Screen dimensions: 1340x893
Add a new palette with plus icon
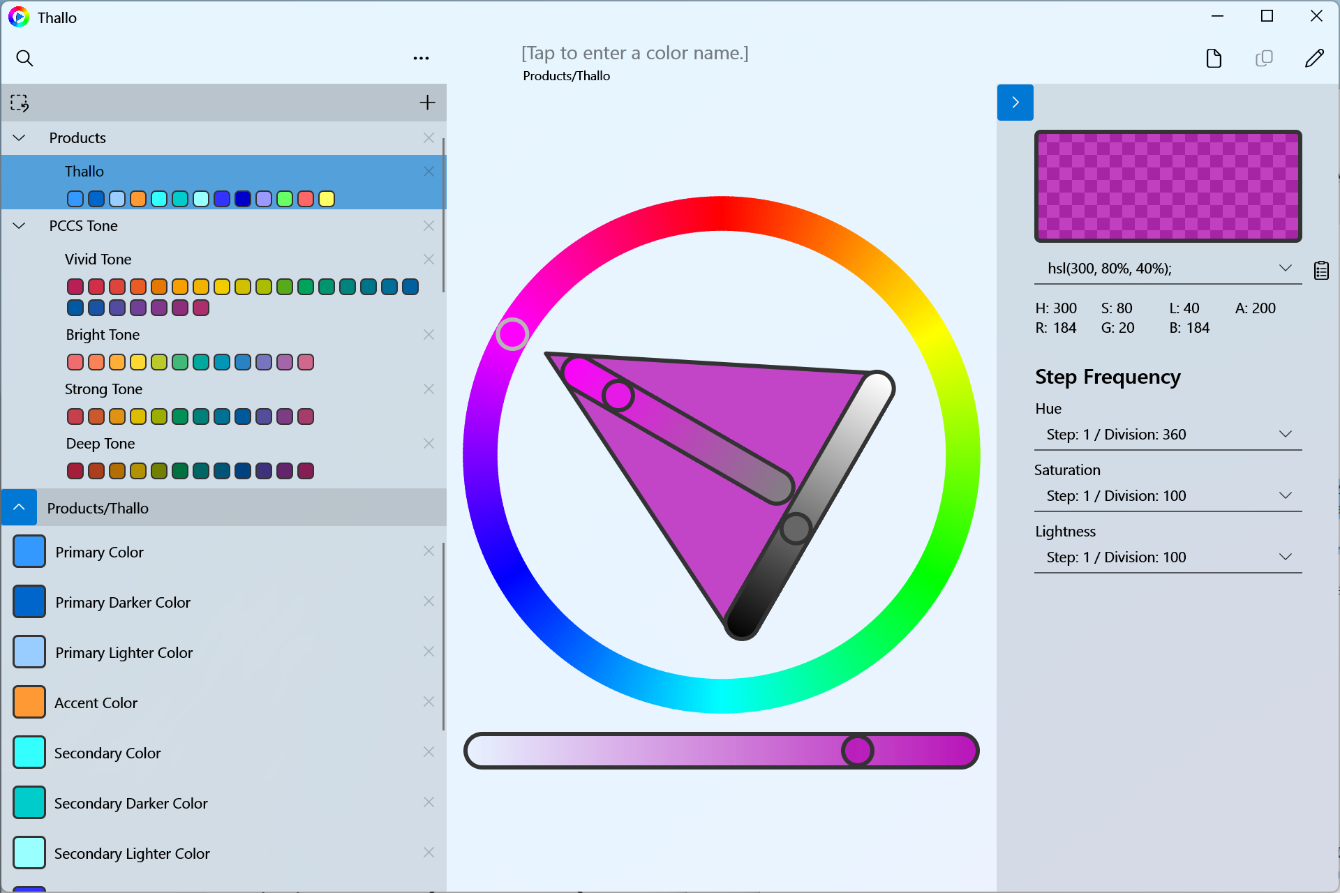click(x=427, y=103)
